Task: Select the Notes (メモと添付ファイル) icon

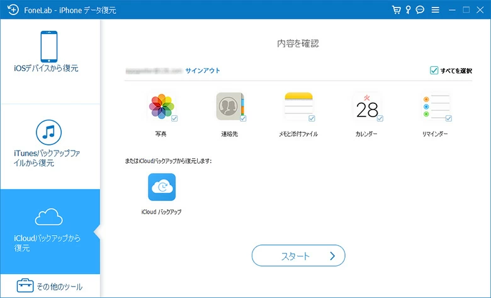Action: pyautogui.click(x=298, y=106)
